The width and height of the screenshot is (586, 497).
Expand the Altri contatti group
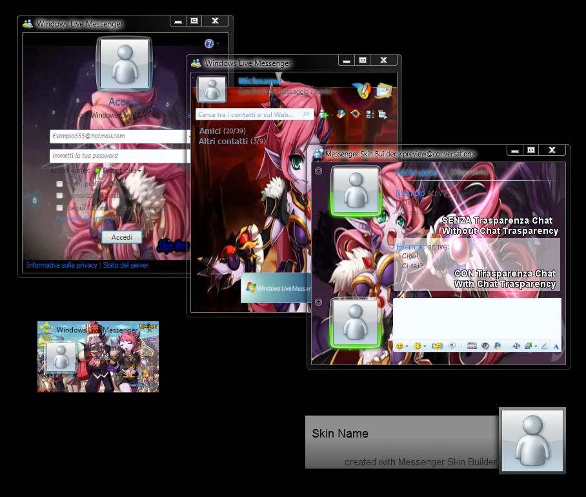(x=223, y=141)
